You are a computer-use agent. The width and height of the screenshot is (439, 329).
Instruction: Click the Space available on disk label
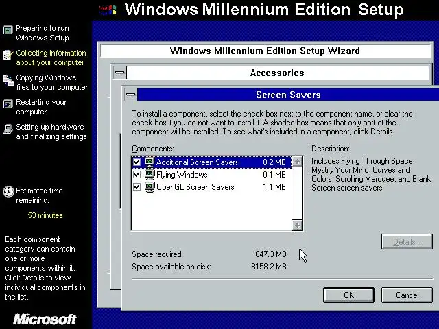point(171,267)
